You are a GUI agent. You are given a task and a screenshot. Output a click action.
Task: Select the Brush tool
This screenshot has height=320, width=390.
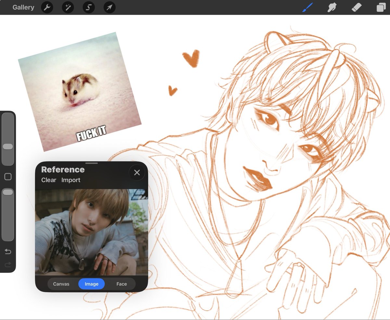tap(307, 7)
